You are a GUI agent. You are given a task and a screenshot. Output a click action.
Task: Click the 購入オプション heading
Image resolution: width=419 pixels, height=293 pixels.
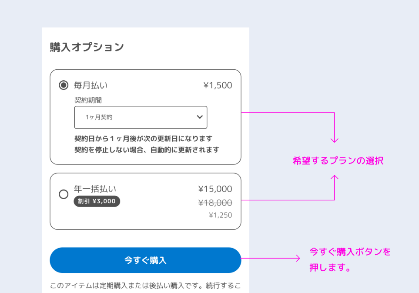click(x=87, y=47)
